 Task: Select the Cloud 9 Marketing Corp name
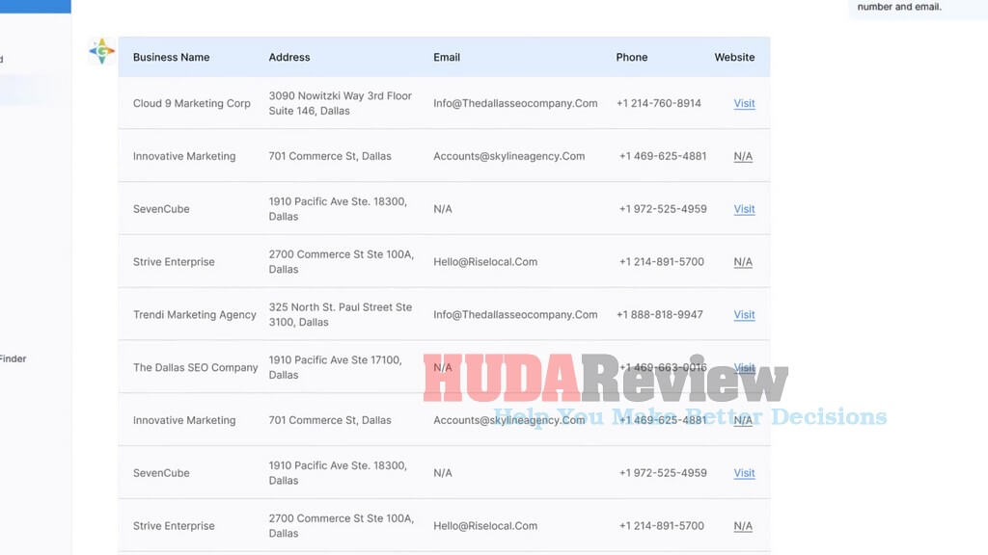tap(192, 103)
